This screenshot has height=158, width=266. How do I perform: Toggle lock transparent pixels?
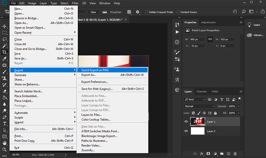(x=193, y=113)
